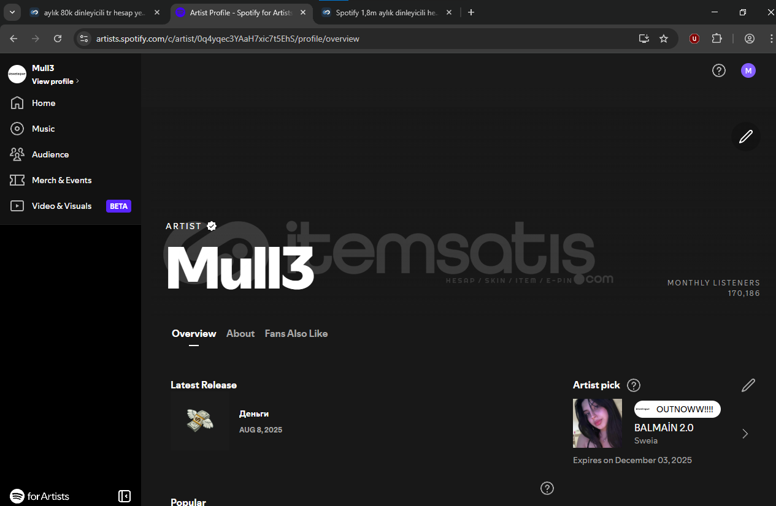Edit the Artist pick with its pencil icon

[748, 385]
